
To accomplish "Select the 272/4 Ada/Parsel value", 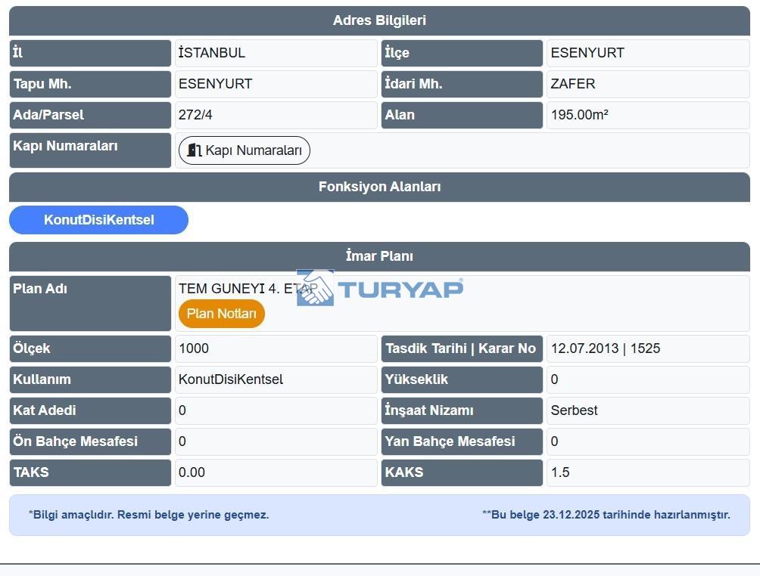I will click(x=195, y=115).
